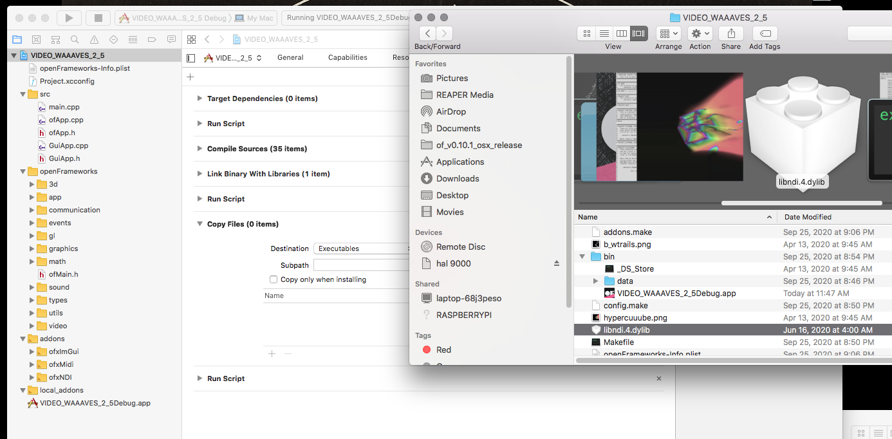Switch Finder to icon view

click(586, 33)
